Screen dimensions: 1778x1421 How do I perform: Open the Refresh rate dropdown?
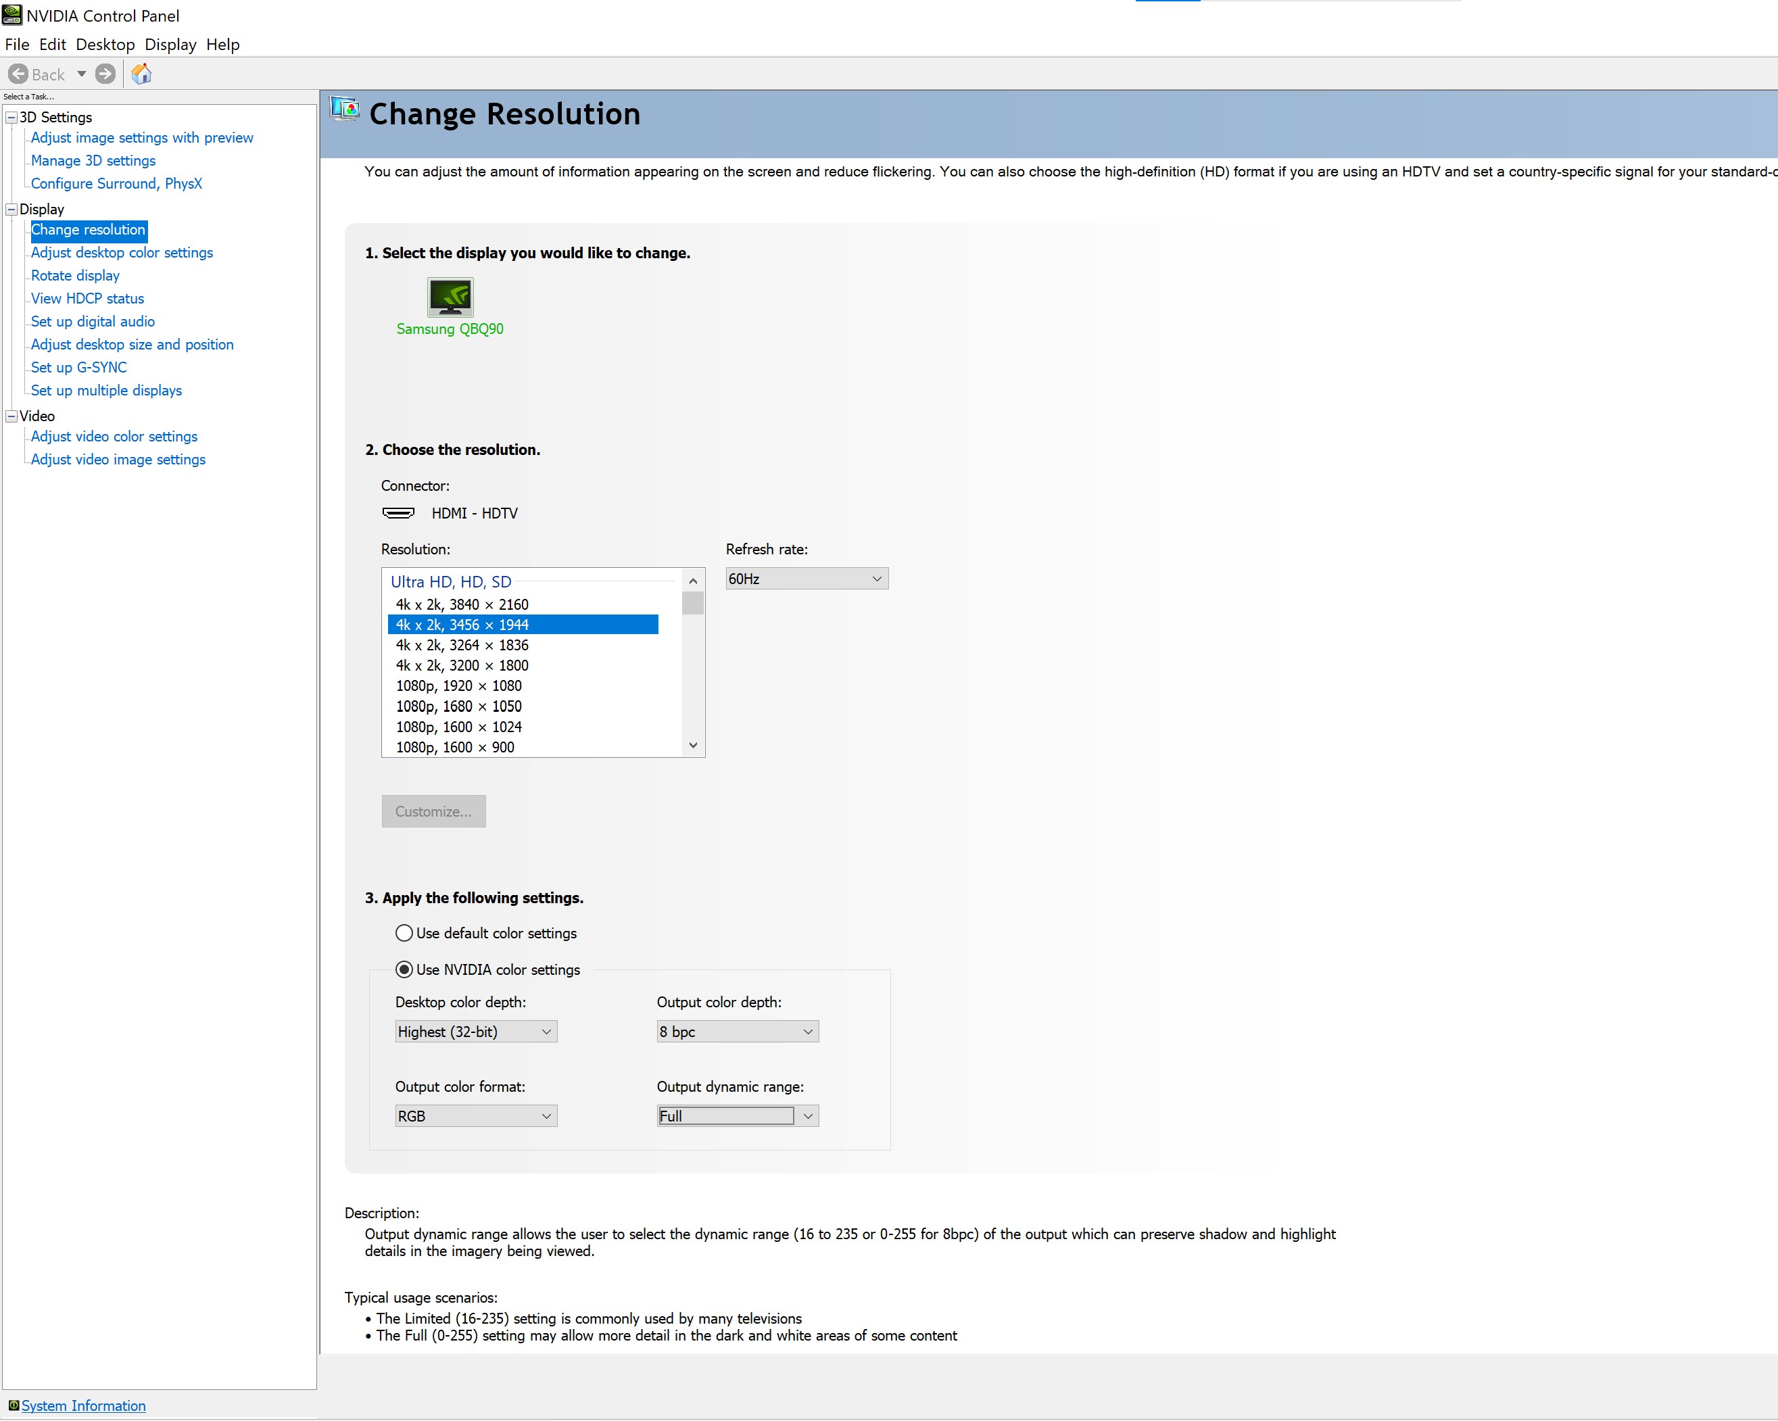point(806,579)
